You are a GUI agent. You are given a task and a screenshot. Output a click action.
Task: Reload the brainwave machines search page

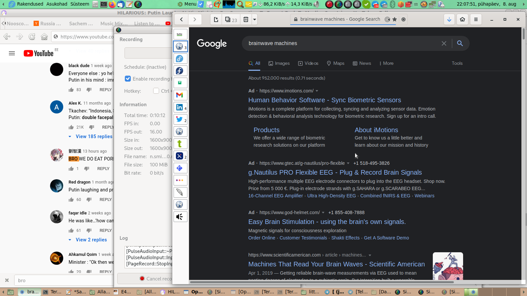point(387,19)
